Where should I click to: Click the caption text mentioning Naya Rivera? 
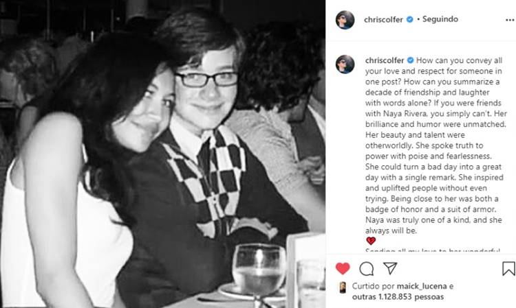click(x=436, y=145)
